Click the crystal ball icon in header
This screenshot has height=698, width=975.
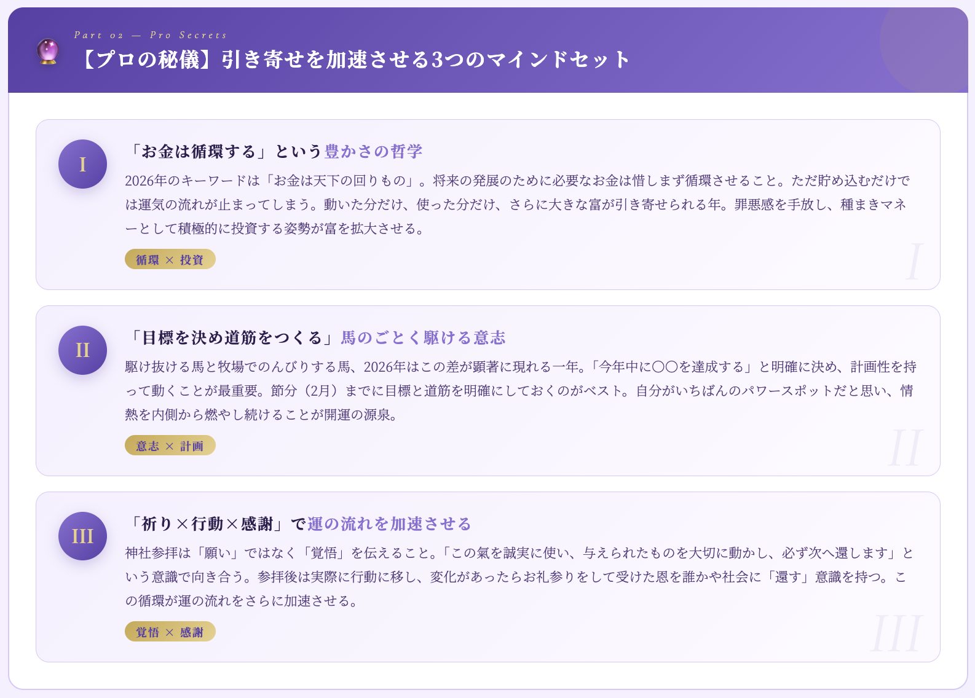(x=48, y=51)
